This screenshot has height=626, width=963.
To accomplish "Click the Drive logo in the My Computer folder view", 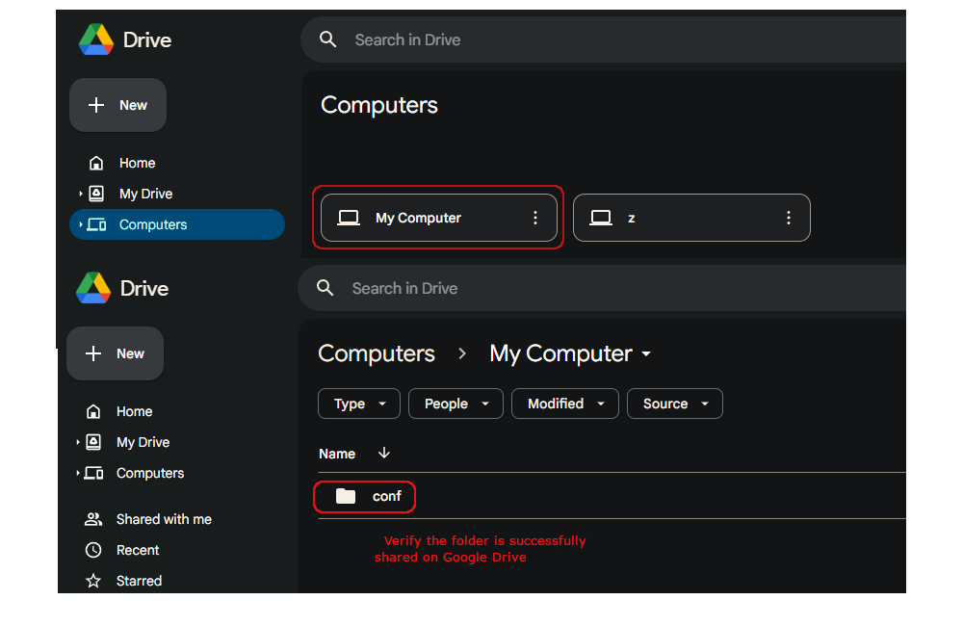I will click(x=93, y=288).
